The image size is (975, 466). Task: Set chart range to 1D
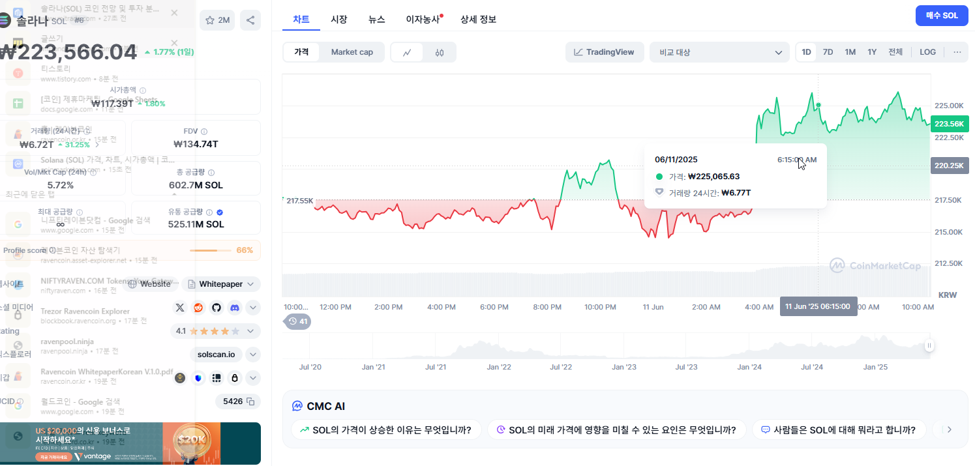pos(807,52)
